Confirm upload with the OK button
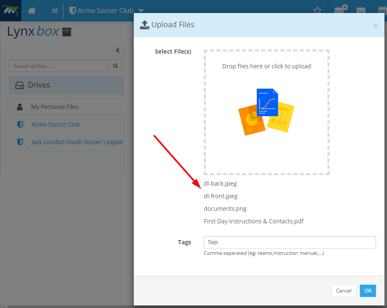 (x=368, y=291)
